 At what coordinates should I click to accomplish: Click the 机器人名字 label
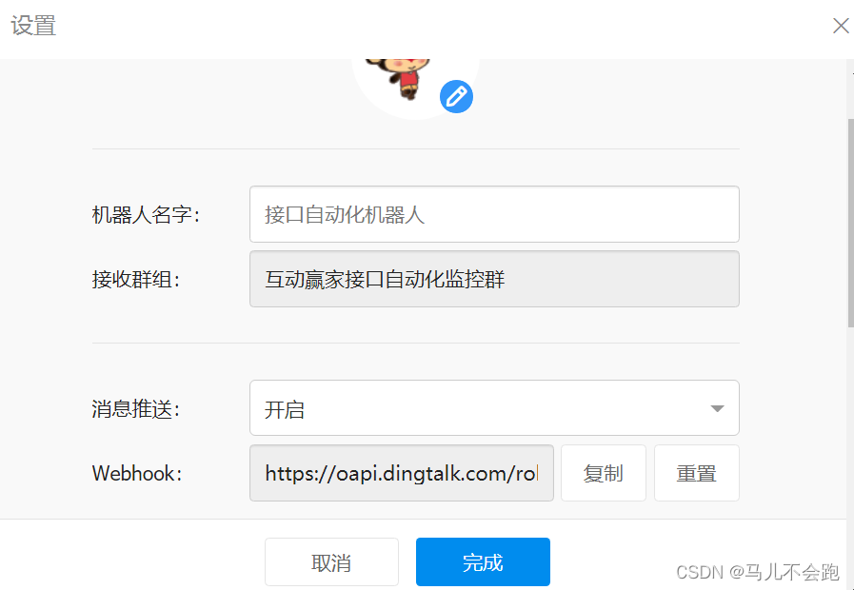pyautogui.click(x=146, y=215)
